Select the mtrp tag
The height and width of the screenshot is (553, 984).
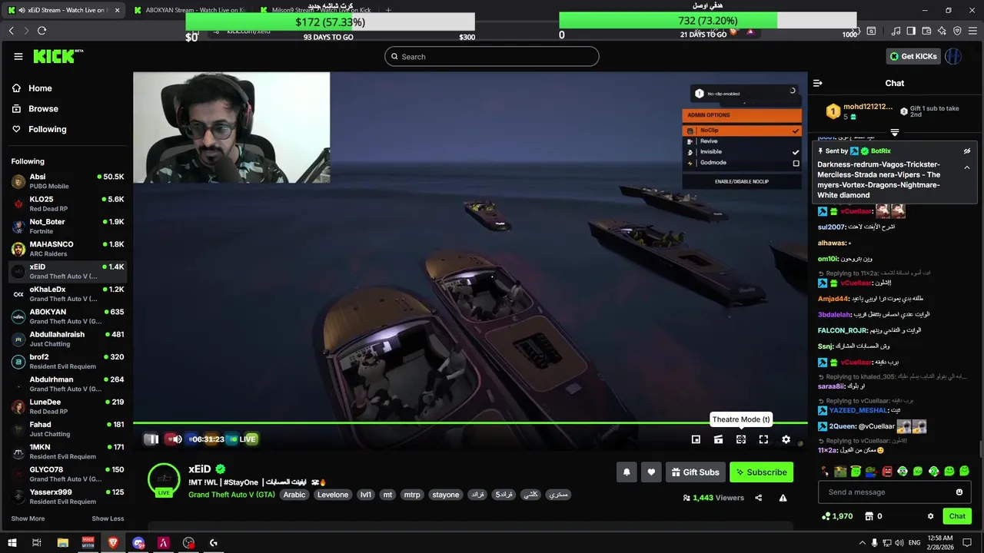click(412, 495)
